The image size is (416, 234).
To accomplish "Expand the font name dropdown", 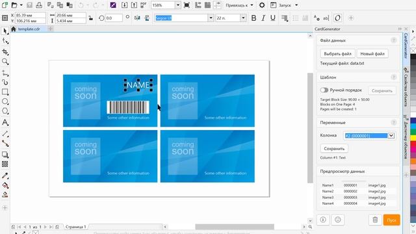I will pyautogui.click(x=211, y=18).
